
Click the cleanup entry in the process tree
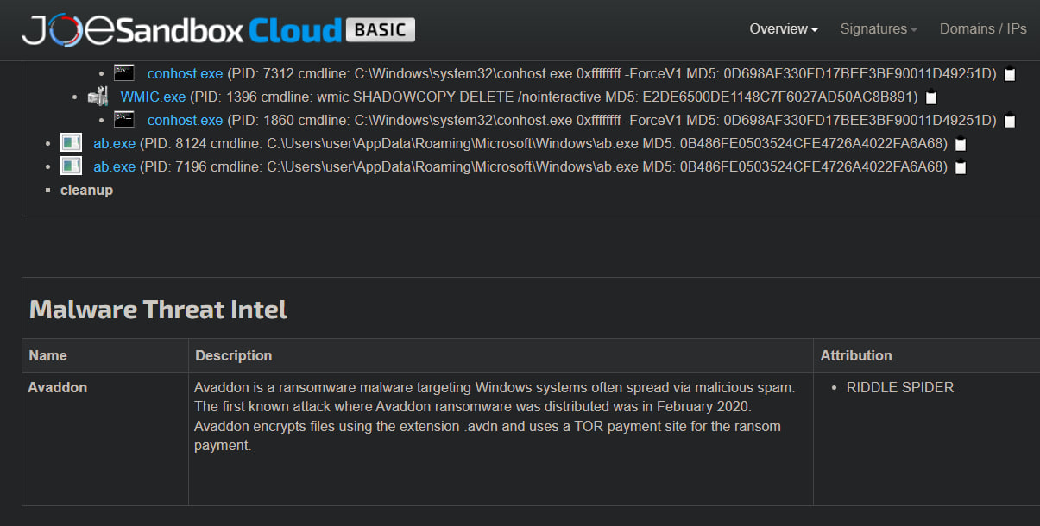tap(86, 190)
